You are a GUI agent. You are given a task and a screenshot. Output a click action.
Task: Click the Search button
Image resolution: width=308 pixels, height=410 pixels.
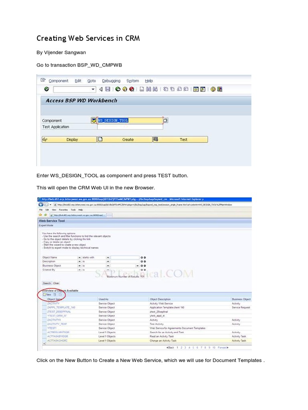[x=47, y=283]
